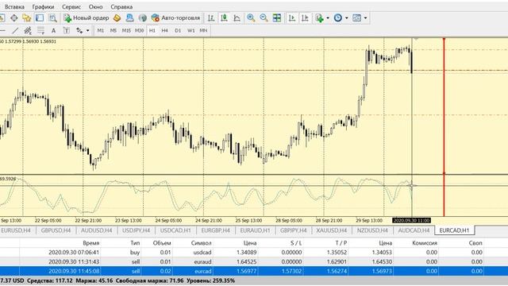Click the Periods clock icon
Image resolution: width=508 pixels, height=286 pixels.
(x=338, y=18)
